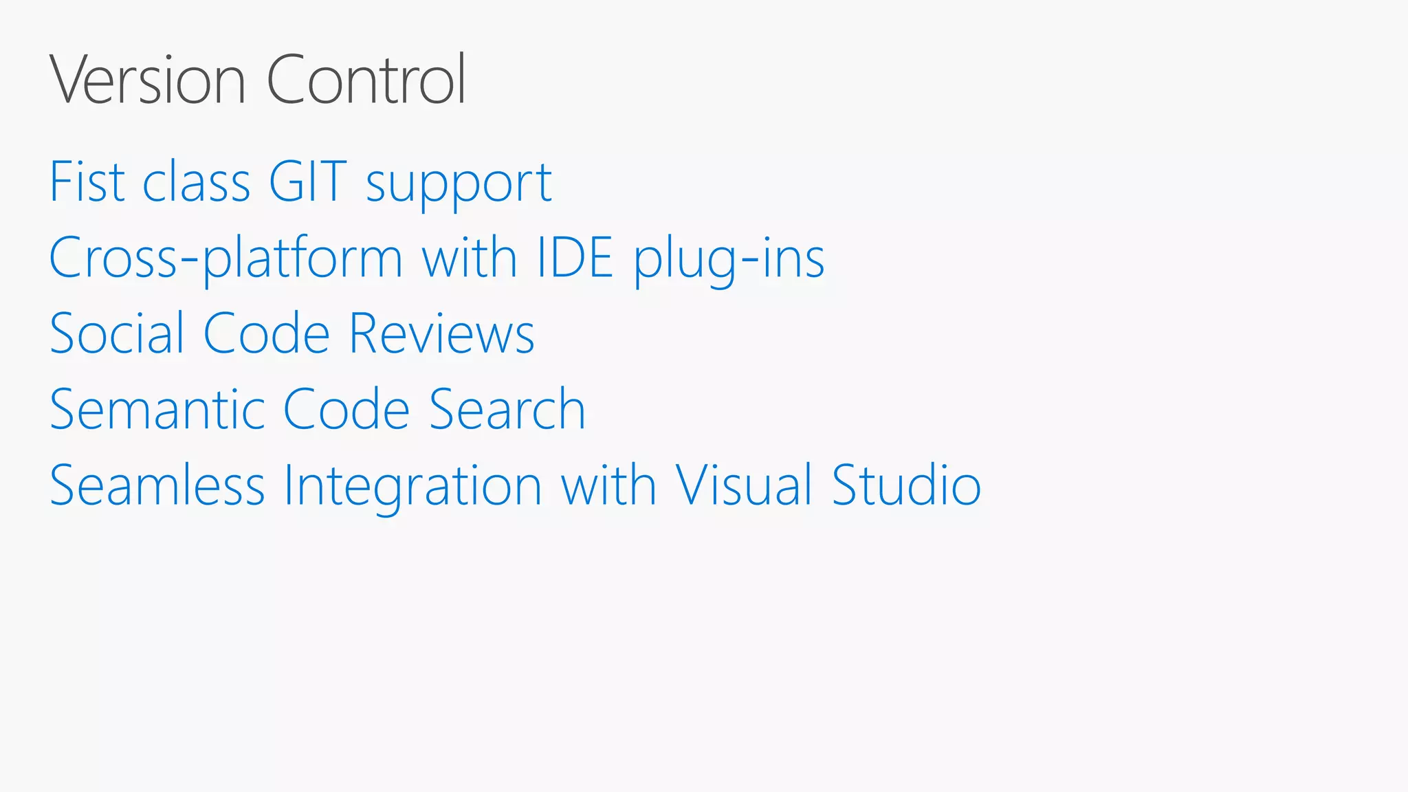The width and height of the screenshot is (1408, 792).
Task: Click Code in Semantic Code Search
Action: 346,410
